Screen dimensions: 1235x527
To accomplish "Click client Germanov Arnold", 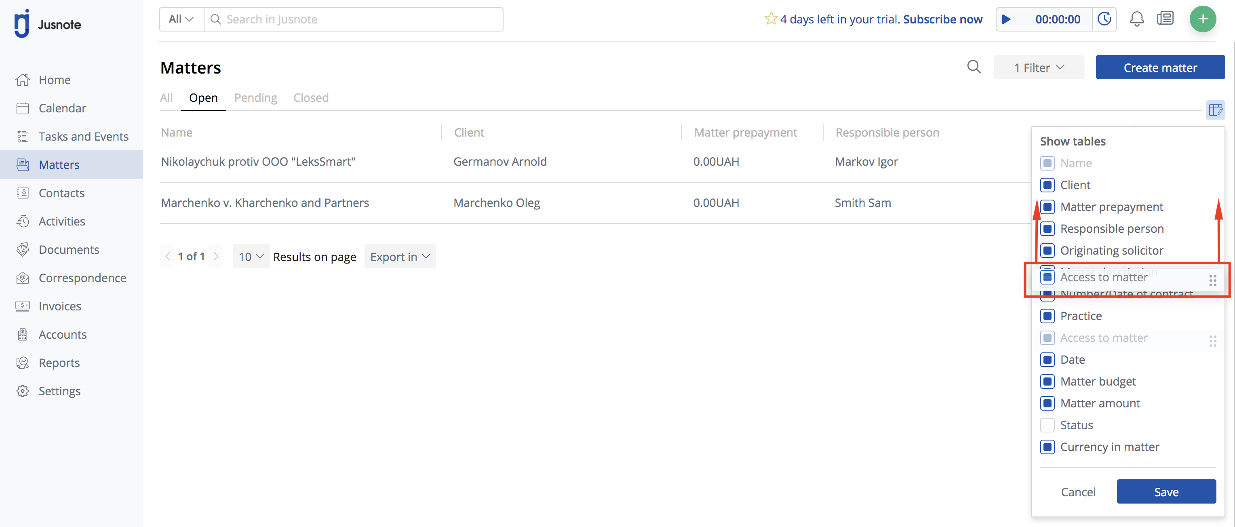I will [x=499, y=162].
